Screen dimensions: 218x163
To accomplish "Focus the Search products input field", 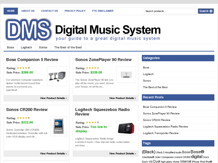I will pos(170,11).
